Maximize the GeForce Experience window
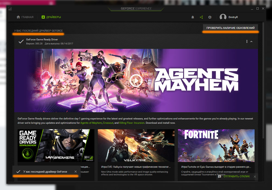This screenshot has width=272, height=190. click(258, 8)
